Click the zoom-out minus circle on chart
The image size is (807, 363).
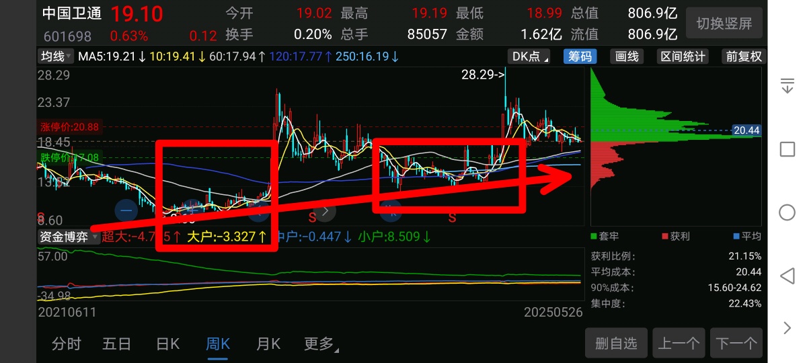(126, 210)
